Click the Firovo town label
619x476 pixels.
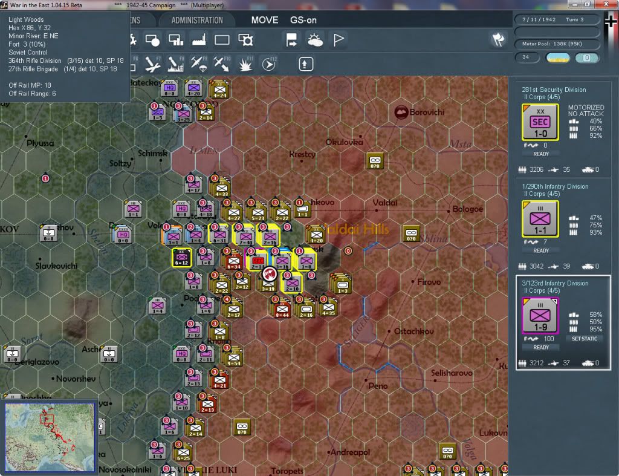pos(429,282)
